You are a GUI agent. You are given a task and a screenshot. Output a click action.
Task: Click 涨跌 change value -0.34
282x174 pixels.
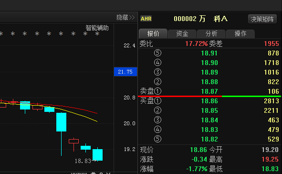click(x=199, y=159)
